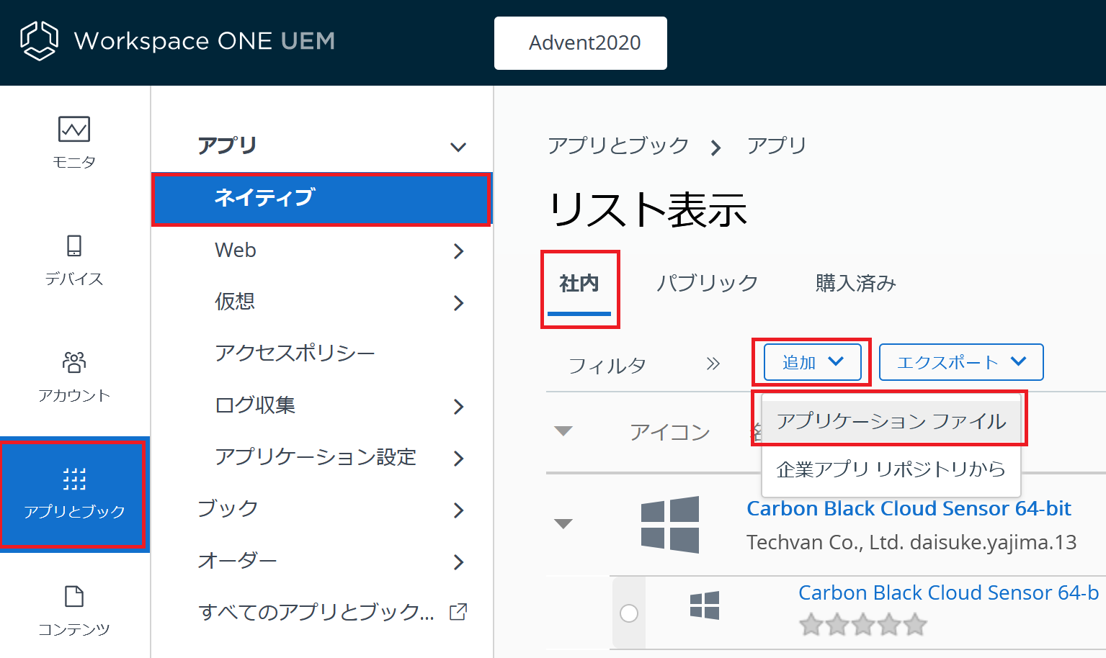Switch to the パブリック (Public) tab
This screenshot has width=1106, height=658.
coord(707,283)
